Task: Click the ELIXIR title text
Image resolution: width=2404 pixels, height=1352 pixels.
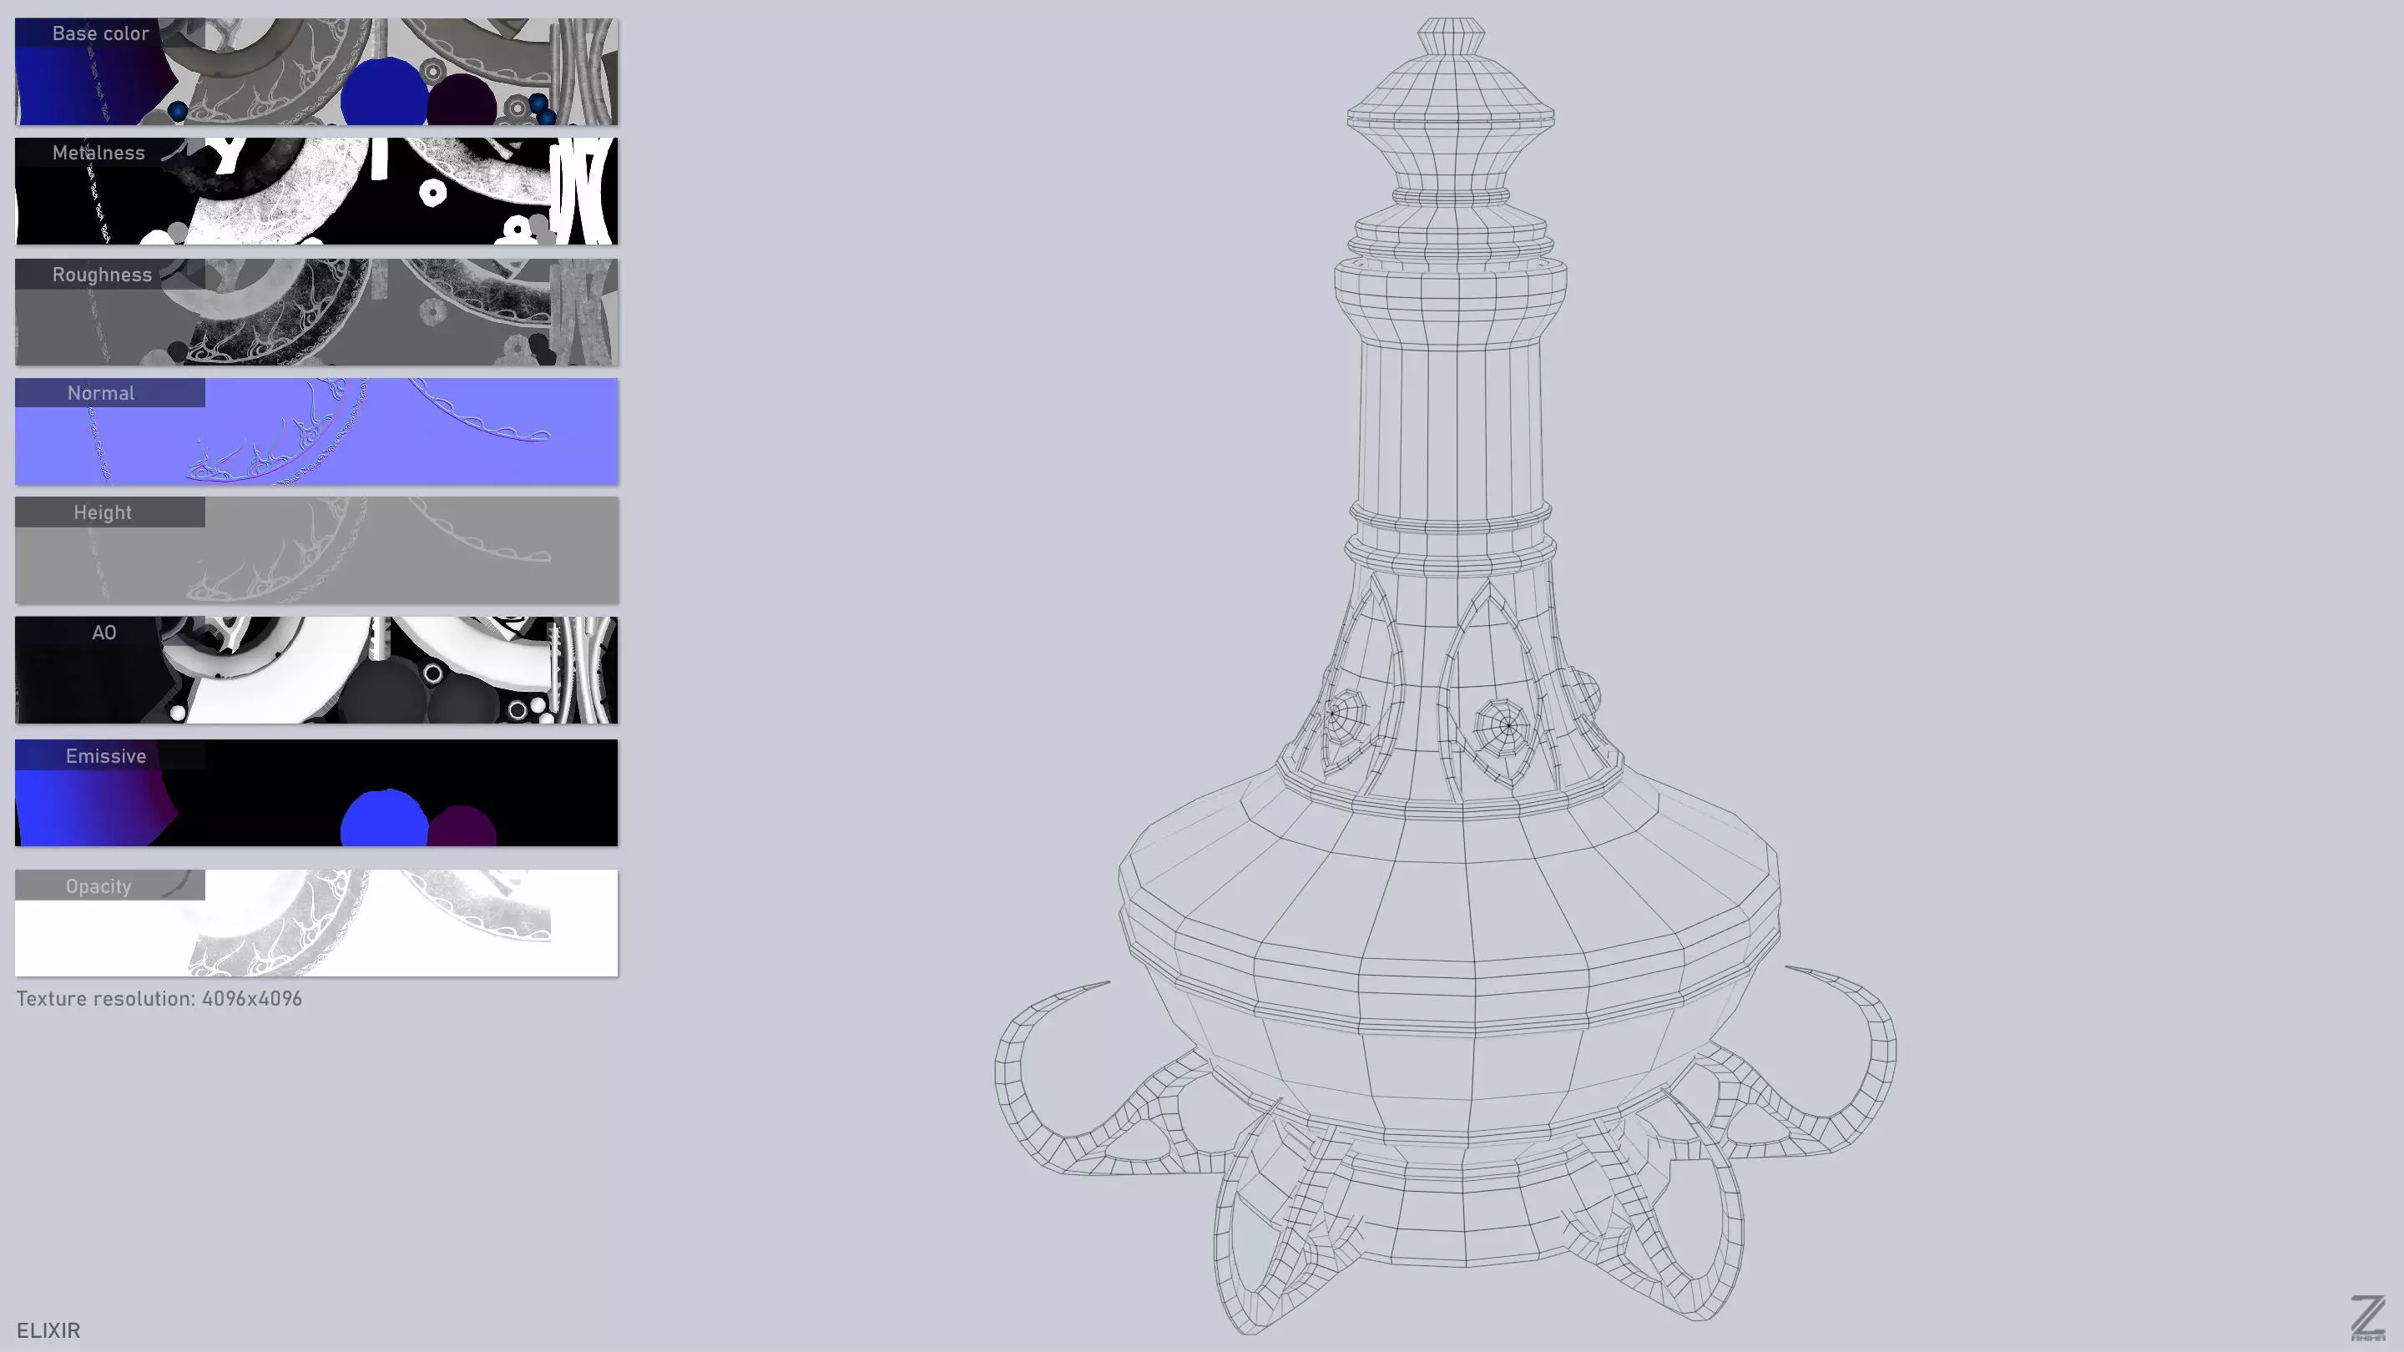Action: click(x=48, y=1330)
